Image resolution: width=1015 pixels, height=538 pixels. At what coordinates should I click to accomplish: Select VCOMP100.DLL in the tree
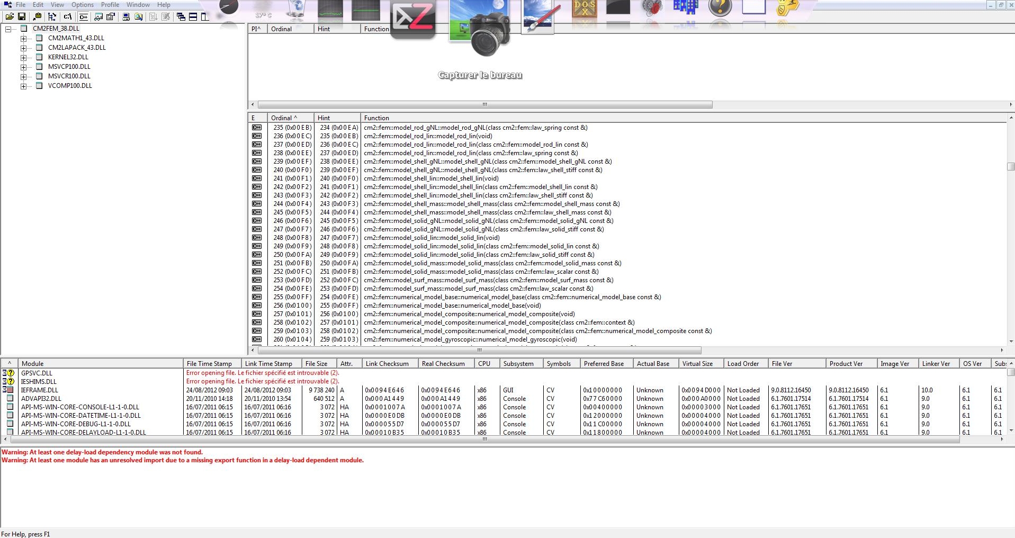pos(70,86)
